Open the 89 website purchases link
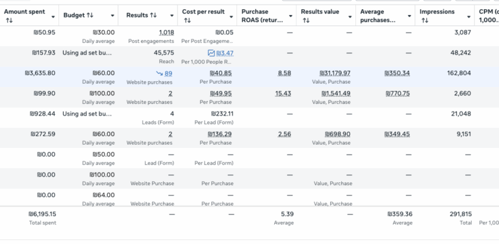The width and height of the screenshot is (499, 244). (168, 73)
